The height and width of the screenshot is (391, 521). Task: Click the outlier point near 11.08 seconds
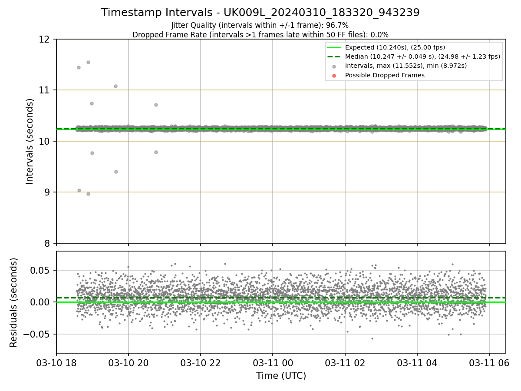click(x=115, y=86)
